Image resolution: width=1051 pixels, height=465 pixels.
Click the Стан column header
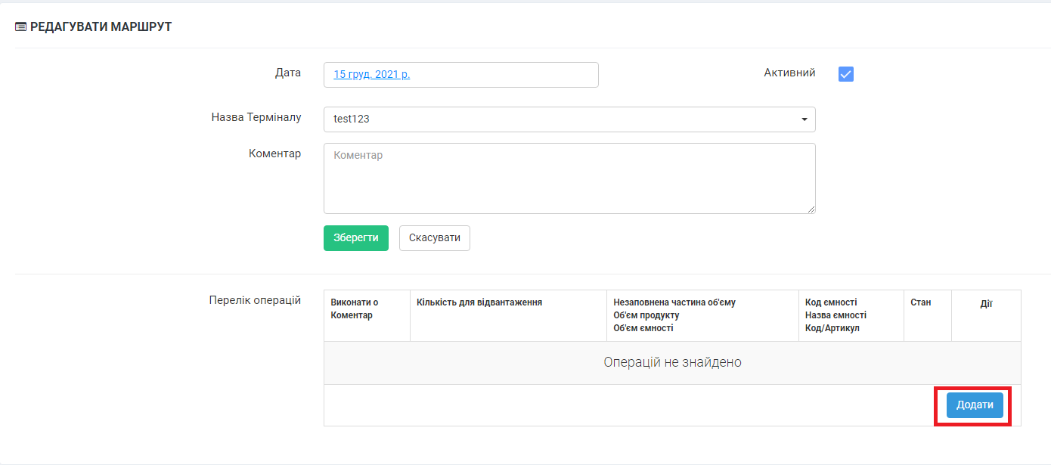(920, 302)
